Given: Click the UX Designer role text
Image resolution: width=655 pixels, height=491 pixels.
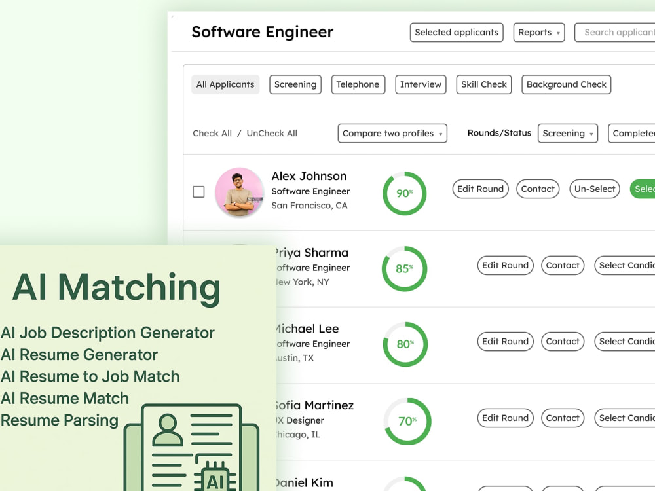Looking at the screenshot, I should 300,420.
